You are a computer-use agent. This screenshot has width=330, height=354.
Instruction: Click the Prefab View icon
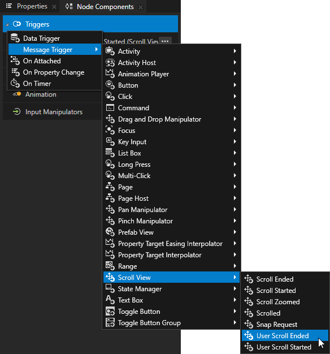click(x=110, y=232)
